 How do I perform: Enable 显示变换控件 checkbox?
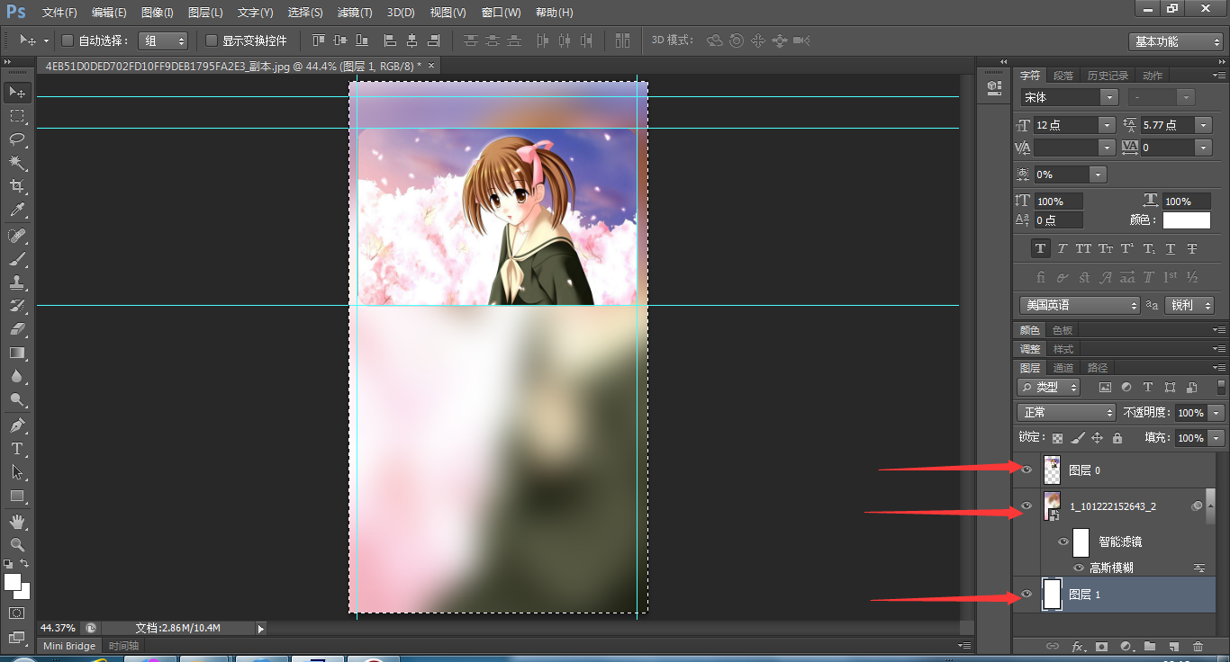(212, 40)
